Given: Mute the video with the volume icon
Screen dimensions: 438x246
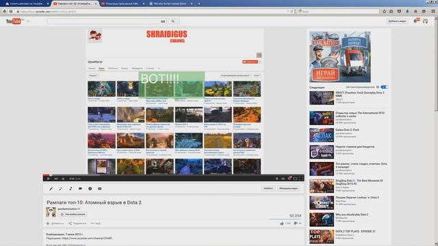Looking at the screenshot, I should click(63, 178).
